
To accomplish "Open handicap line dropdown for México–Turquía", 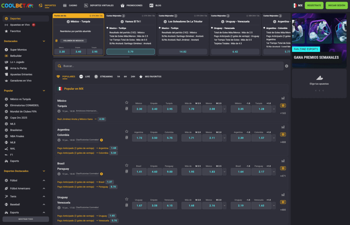I will point(274,109).
